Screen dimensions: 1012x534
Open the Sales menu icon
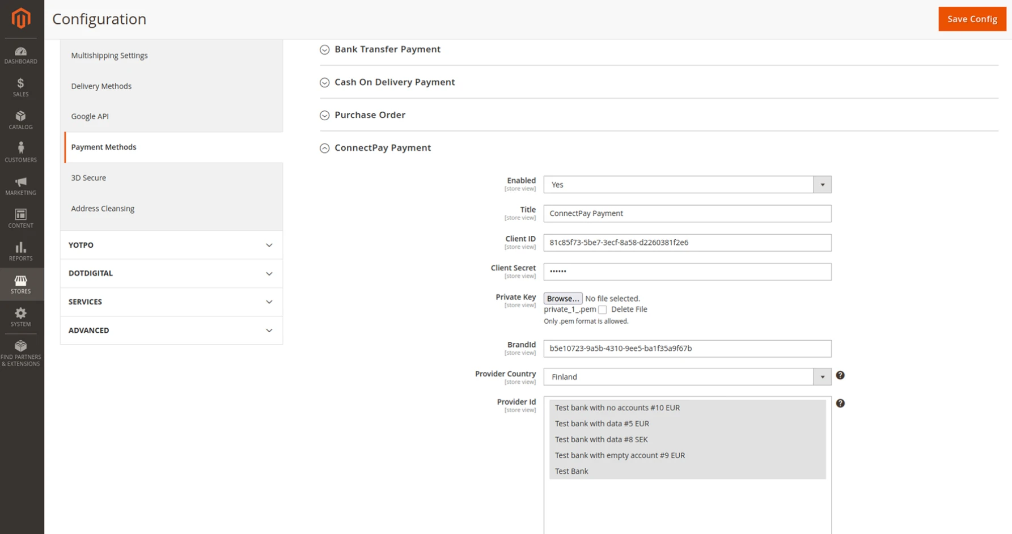tap(21, 87)
